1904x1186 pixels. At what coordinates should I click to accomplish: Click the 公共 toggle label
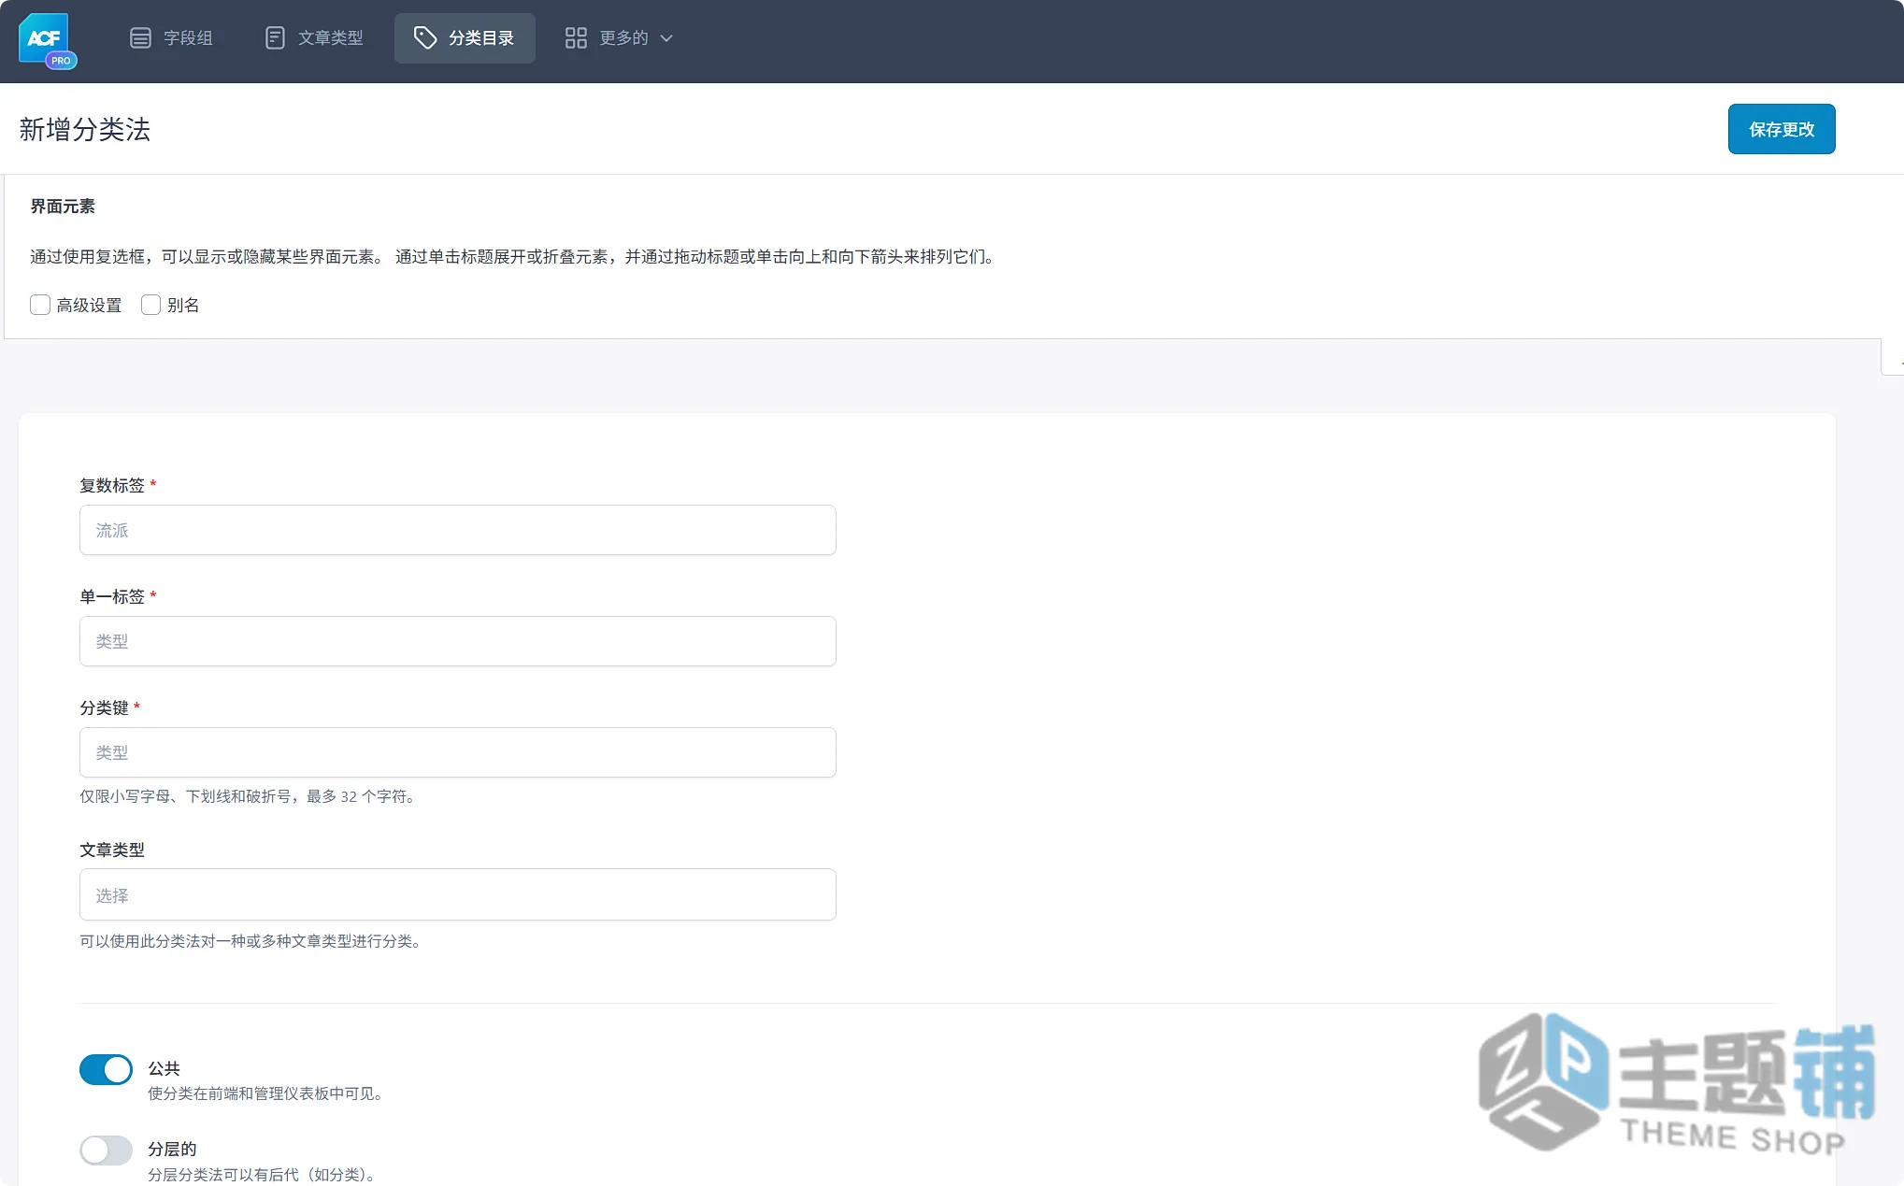pos(164,1067)
